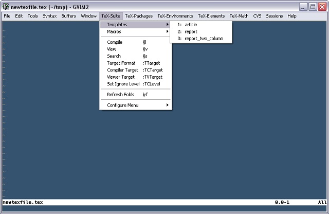This screenshot has height=214, width=329.
Task: Open the Buffers menu
Action: [x=68, y=16]
